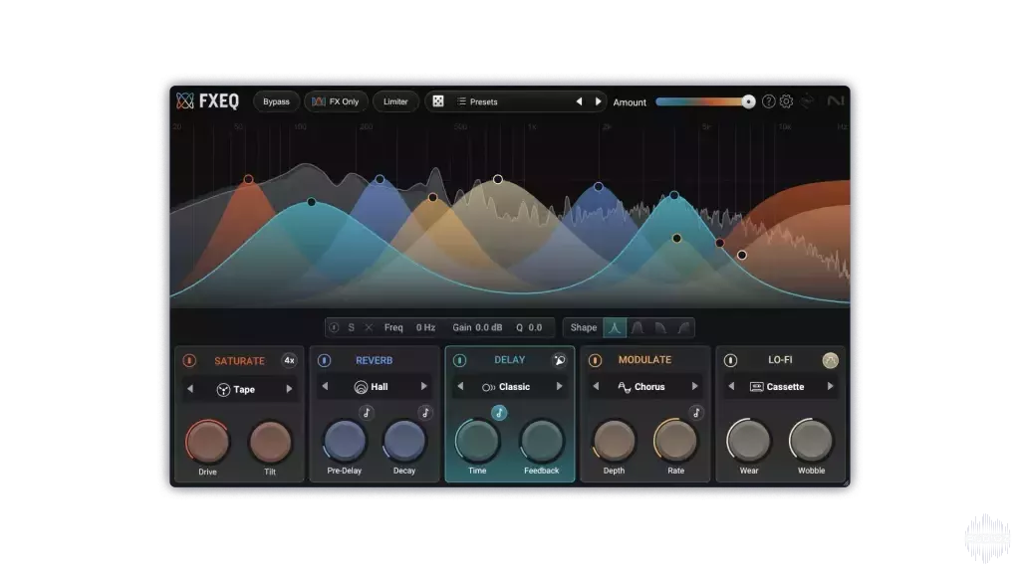Image resolution: width=1020 pixels, height=573 pixels.
Task: Toggle the Delay Time tempo sync note
Action: (x=499, y=413)
